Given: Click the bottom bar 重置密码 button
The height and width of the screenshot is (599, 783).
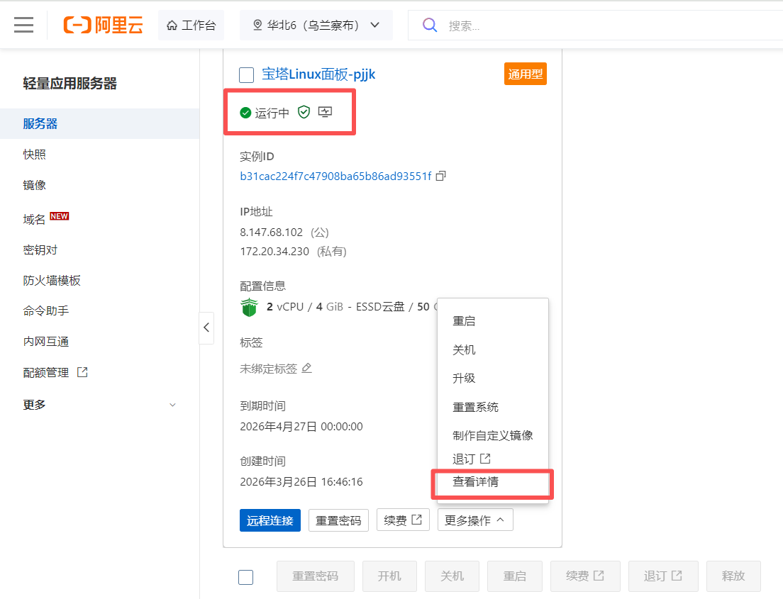Looking at the screenshot, I should 316,576.
